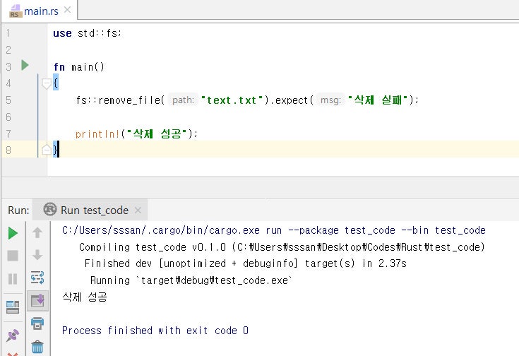
Task: Click the green Rerun button in Run panel
Action: click(x=13, y=233)
